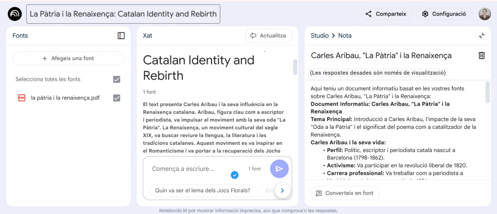The image size is (497, 214).
Task: Click the NotebookLM logo icon
Action: 15,14
